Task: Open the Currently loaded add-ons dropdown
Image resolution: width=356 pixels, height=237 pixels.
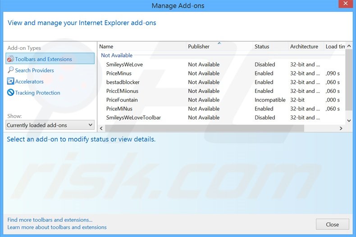Action: click(x=50, y=125)
